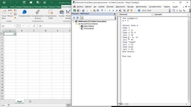Open dropdown arrow beside Insert UserForm icon

coord(80,11)
